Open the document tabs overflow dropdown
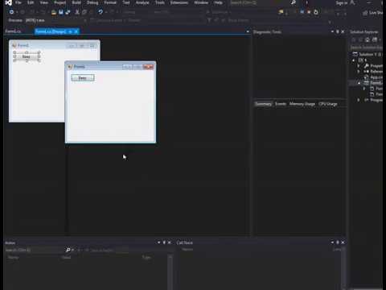This screenshot has width=386, height=290. [248, 31]
